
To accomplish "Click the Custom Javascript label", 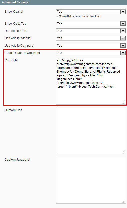I will 17,160.
